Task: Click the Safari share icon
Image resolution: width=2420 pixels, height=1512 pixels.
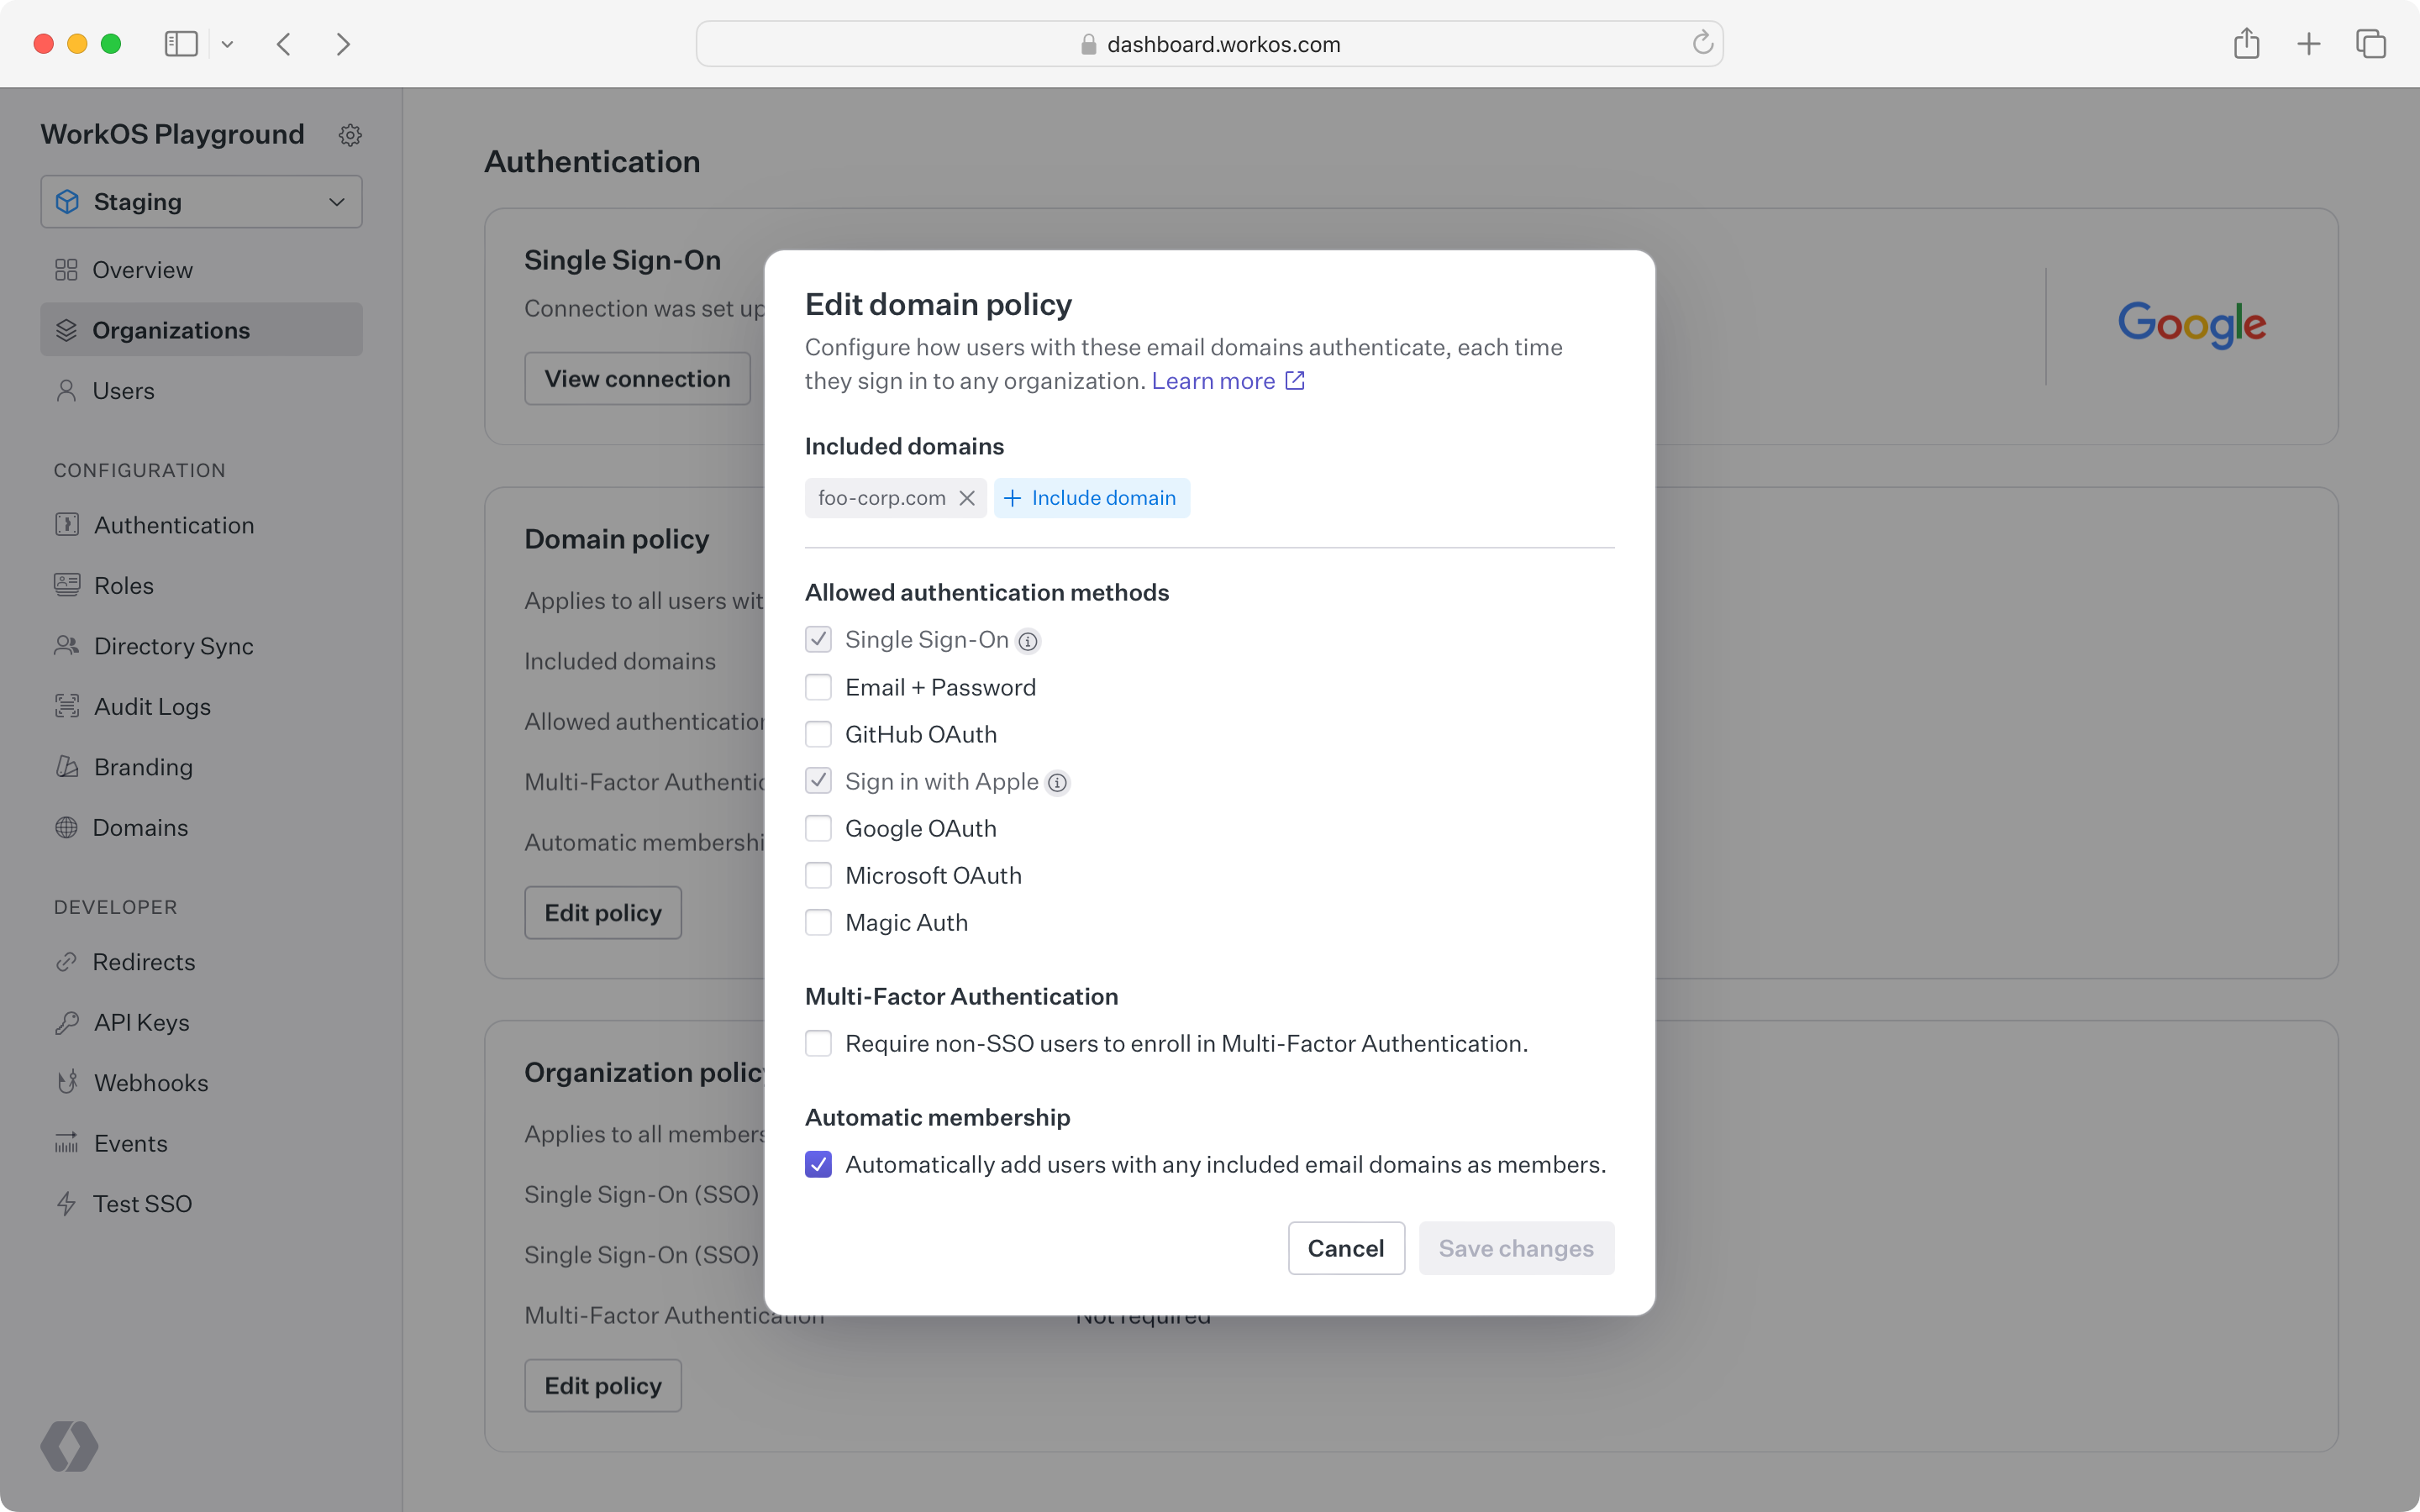Action: [2246, 44]
